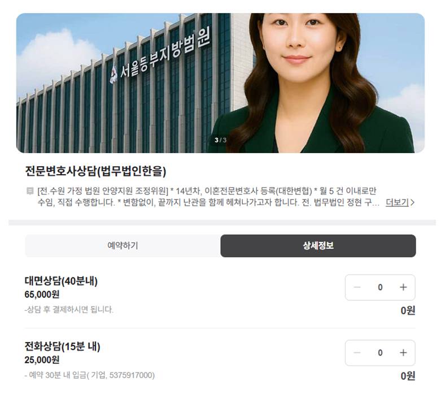Click the plus icon for 대면상담(40분내)

[403, 287]
